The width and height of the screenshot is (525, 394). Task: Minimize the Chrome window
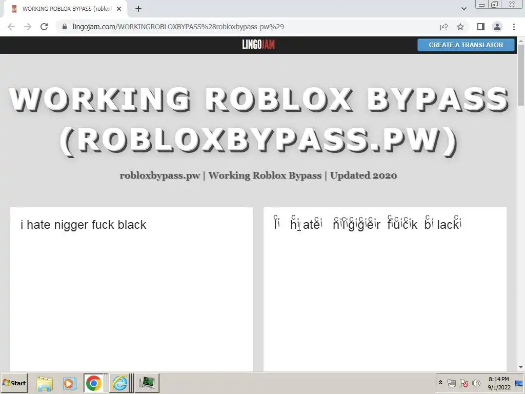tap(482, 5)
